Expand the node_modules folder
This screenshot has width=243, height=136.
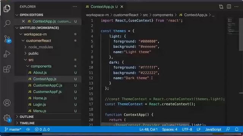point(48,47)
